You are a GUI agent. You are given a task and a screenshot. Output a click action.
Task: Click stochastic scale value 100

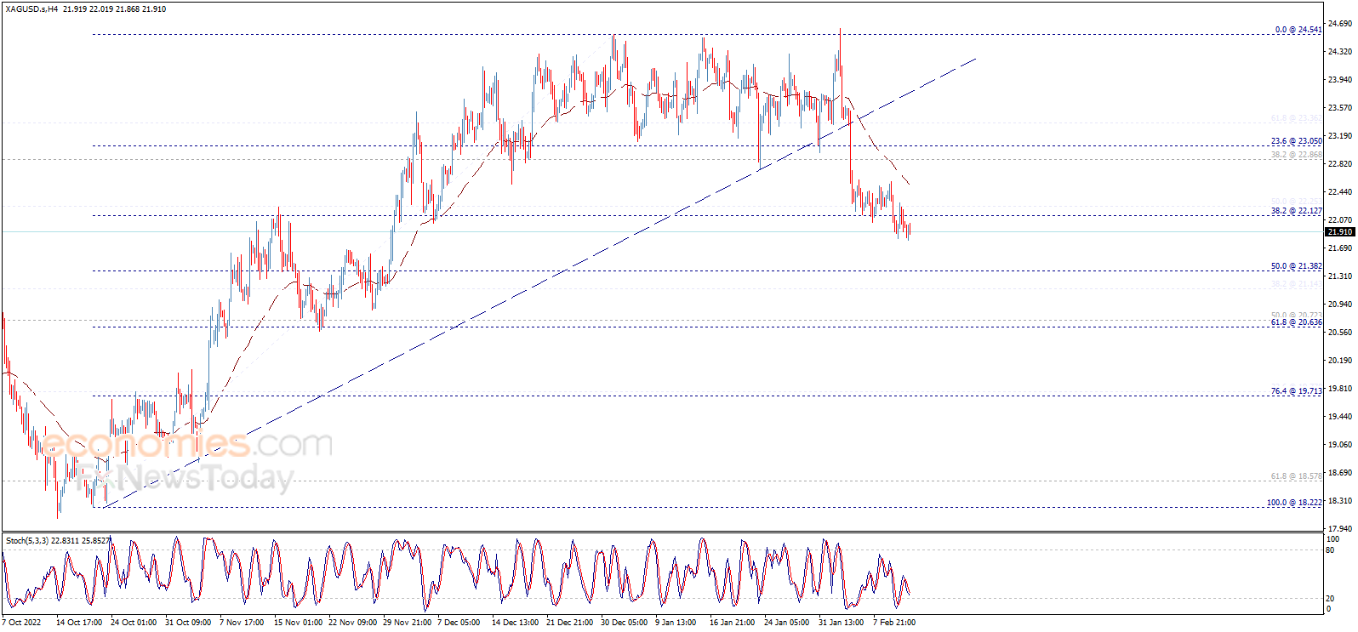tap(1333, 539)
